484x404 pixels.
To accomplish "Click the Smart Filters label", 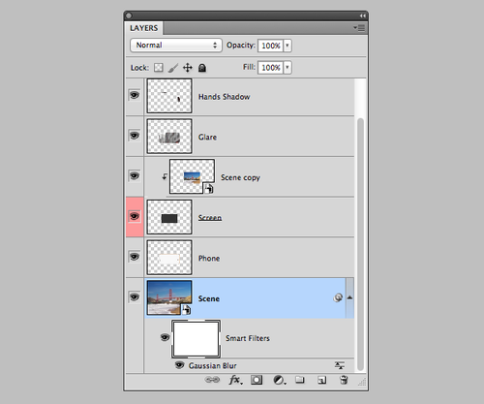I will (248, 338).
